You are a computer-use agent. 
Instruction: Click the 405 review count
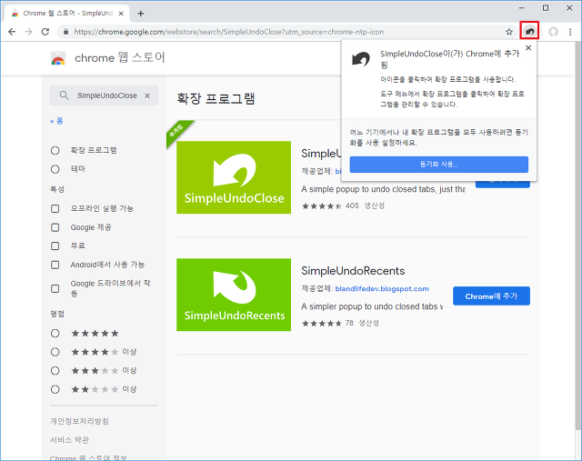352,206
